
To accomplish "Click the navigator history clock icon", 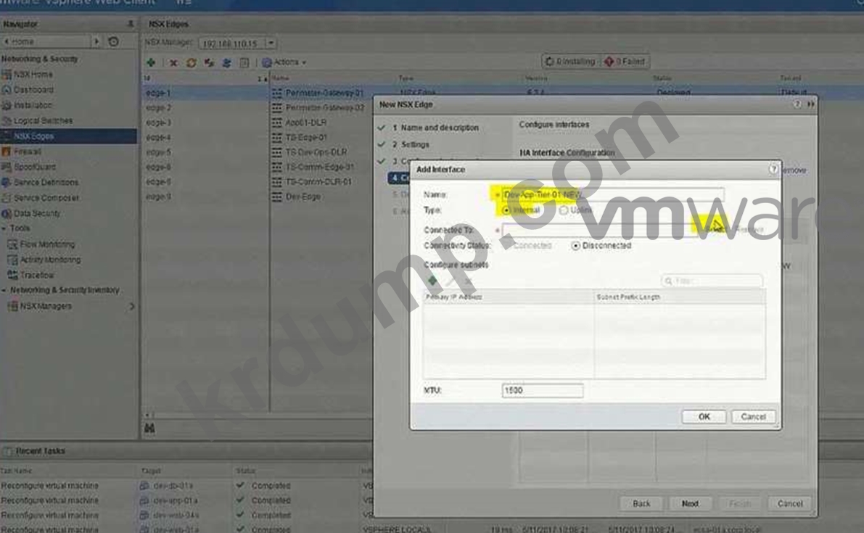I will (x=113, y=41).
